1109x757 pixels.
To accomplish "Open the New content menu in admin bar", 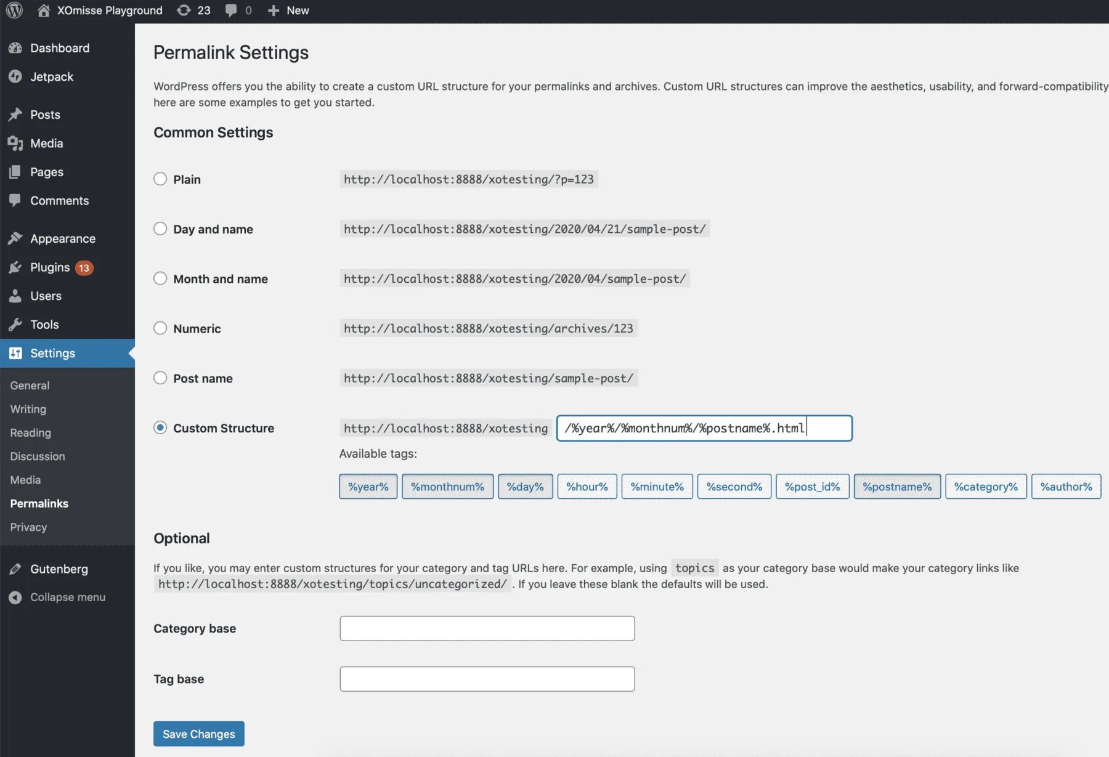I will 288,10.
